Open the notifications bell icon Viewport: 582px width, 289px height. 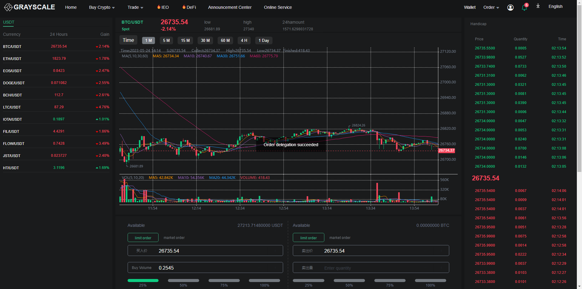tap(524, 8)
